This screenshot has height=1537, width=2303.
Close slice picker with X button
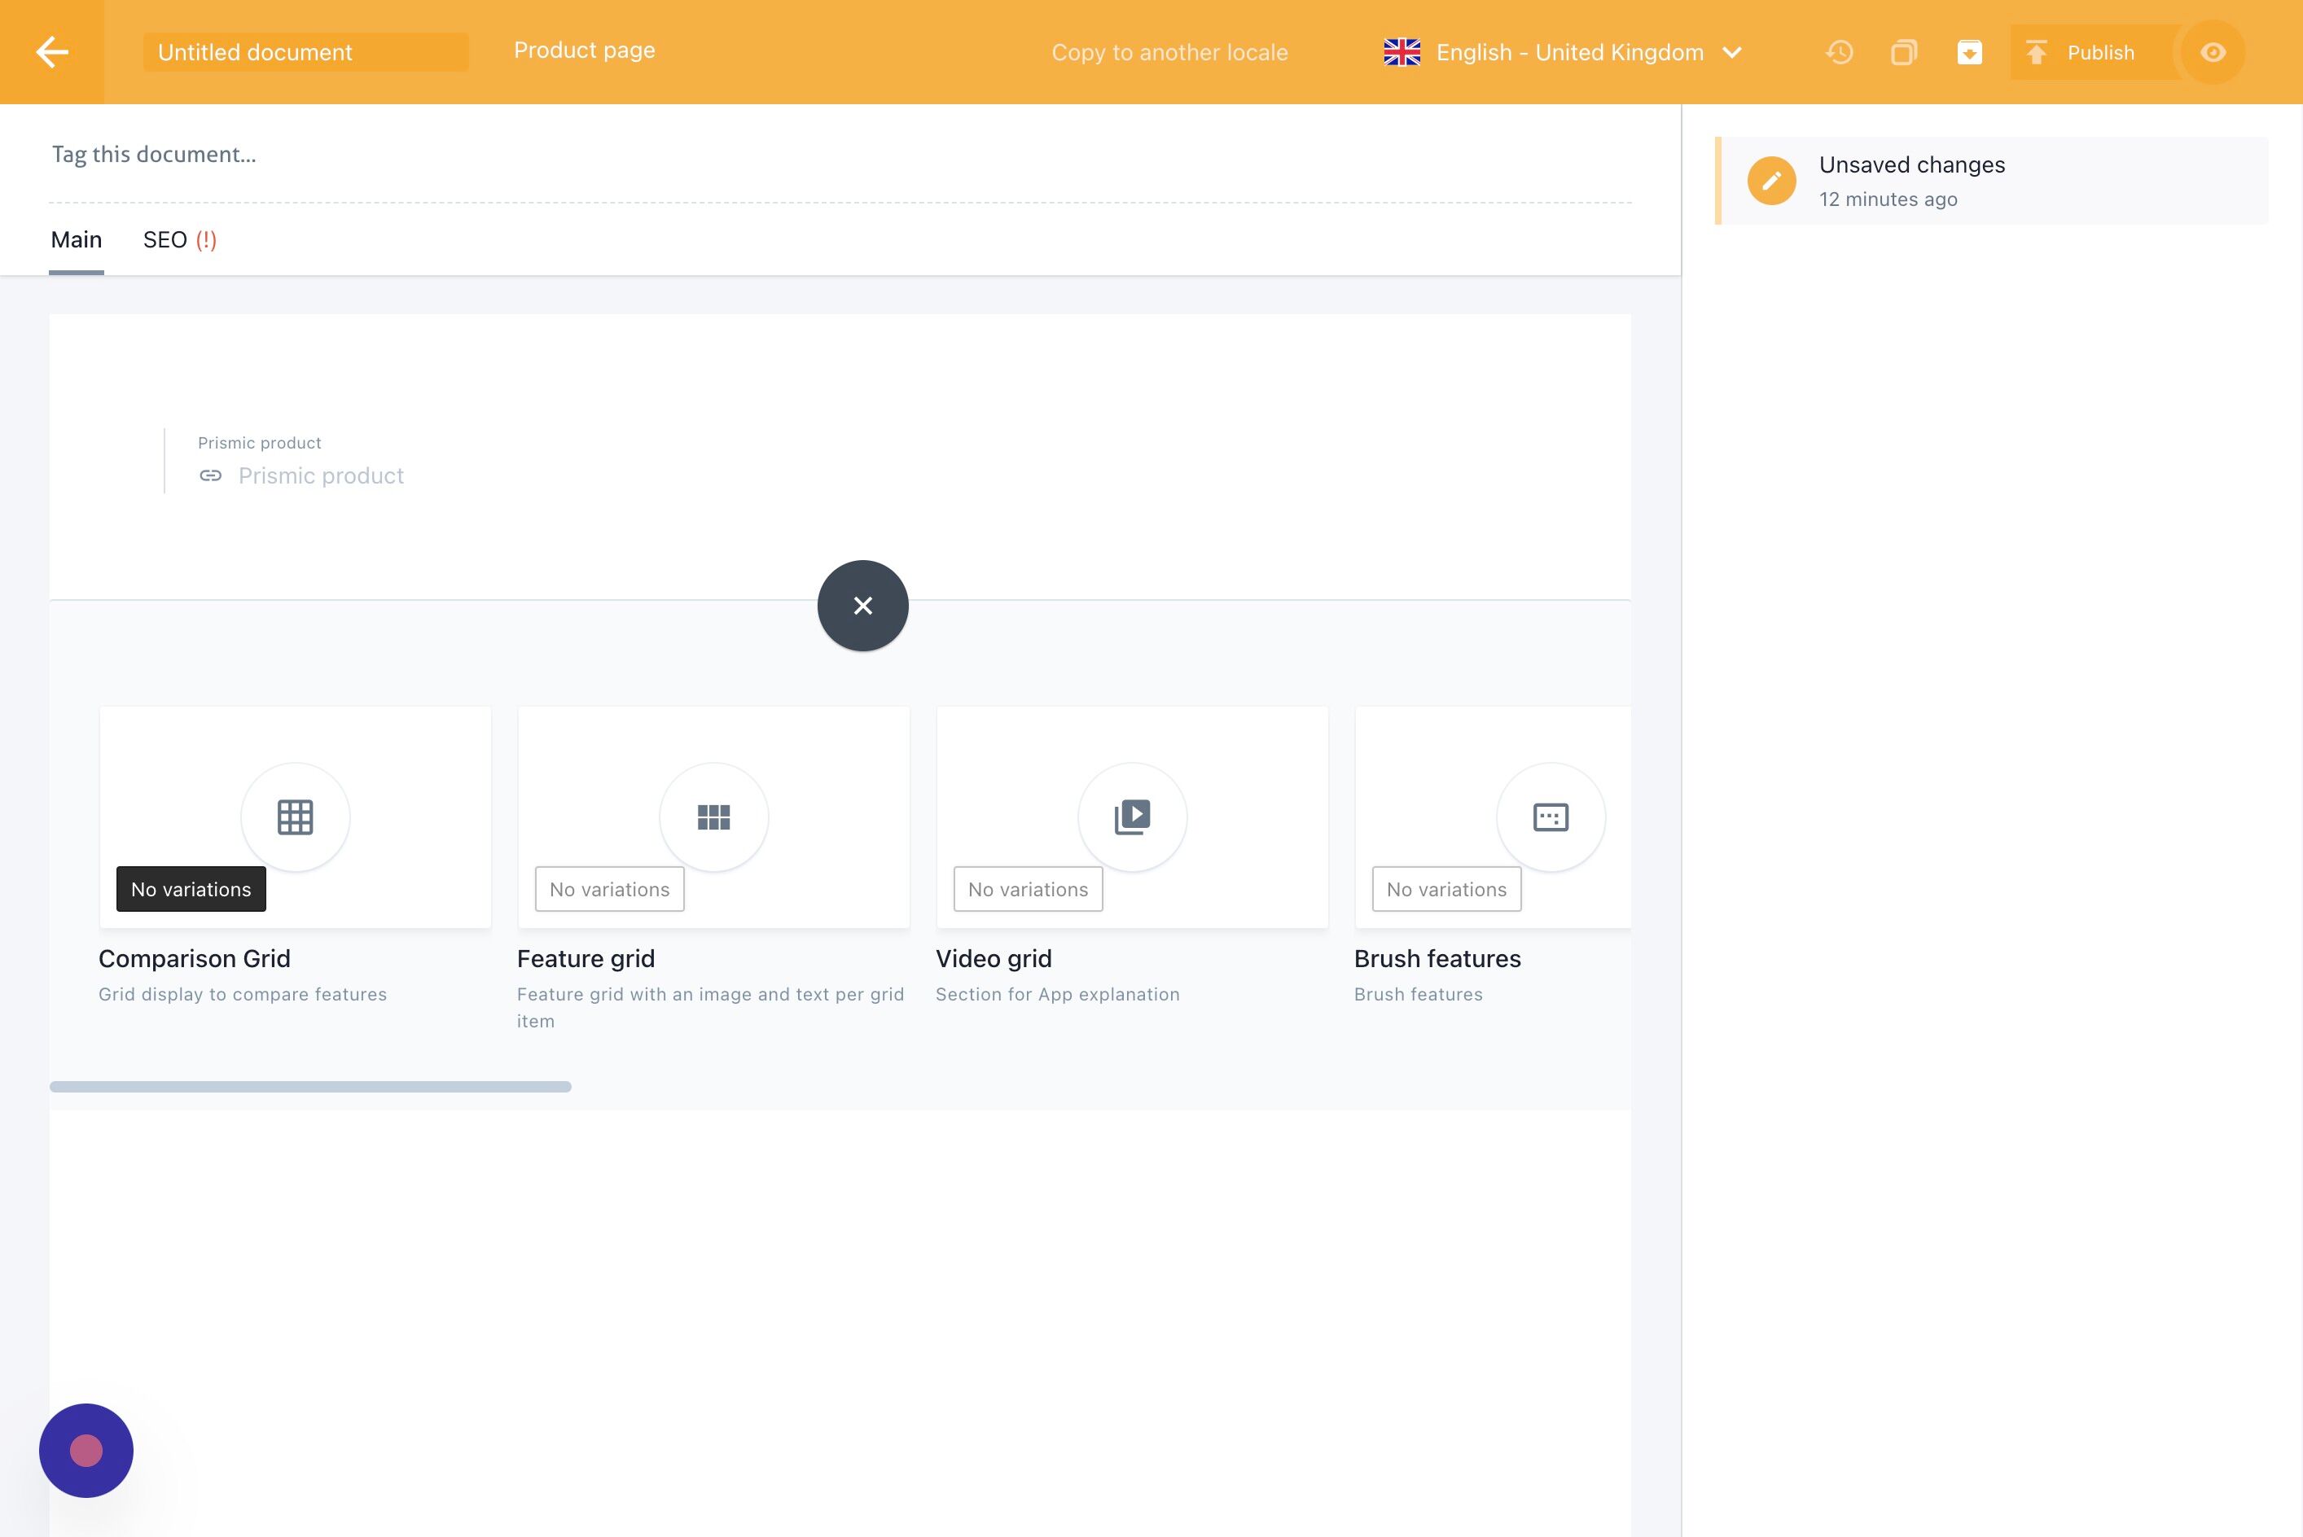click(x=862, y=606)
